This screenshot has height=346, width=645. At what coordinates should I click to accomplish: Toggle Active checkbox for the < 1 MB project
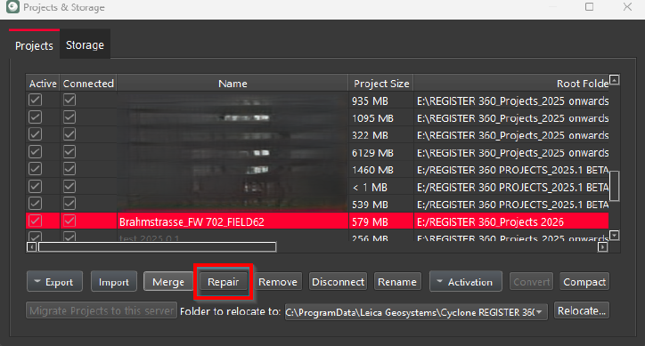(x=36, y=186)
